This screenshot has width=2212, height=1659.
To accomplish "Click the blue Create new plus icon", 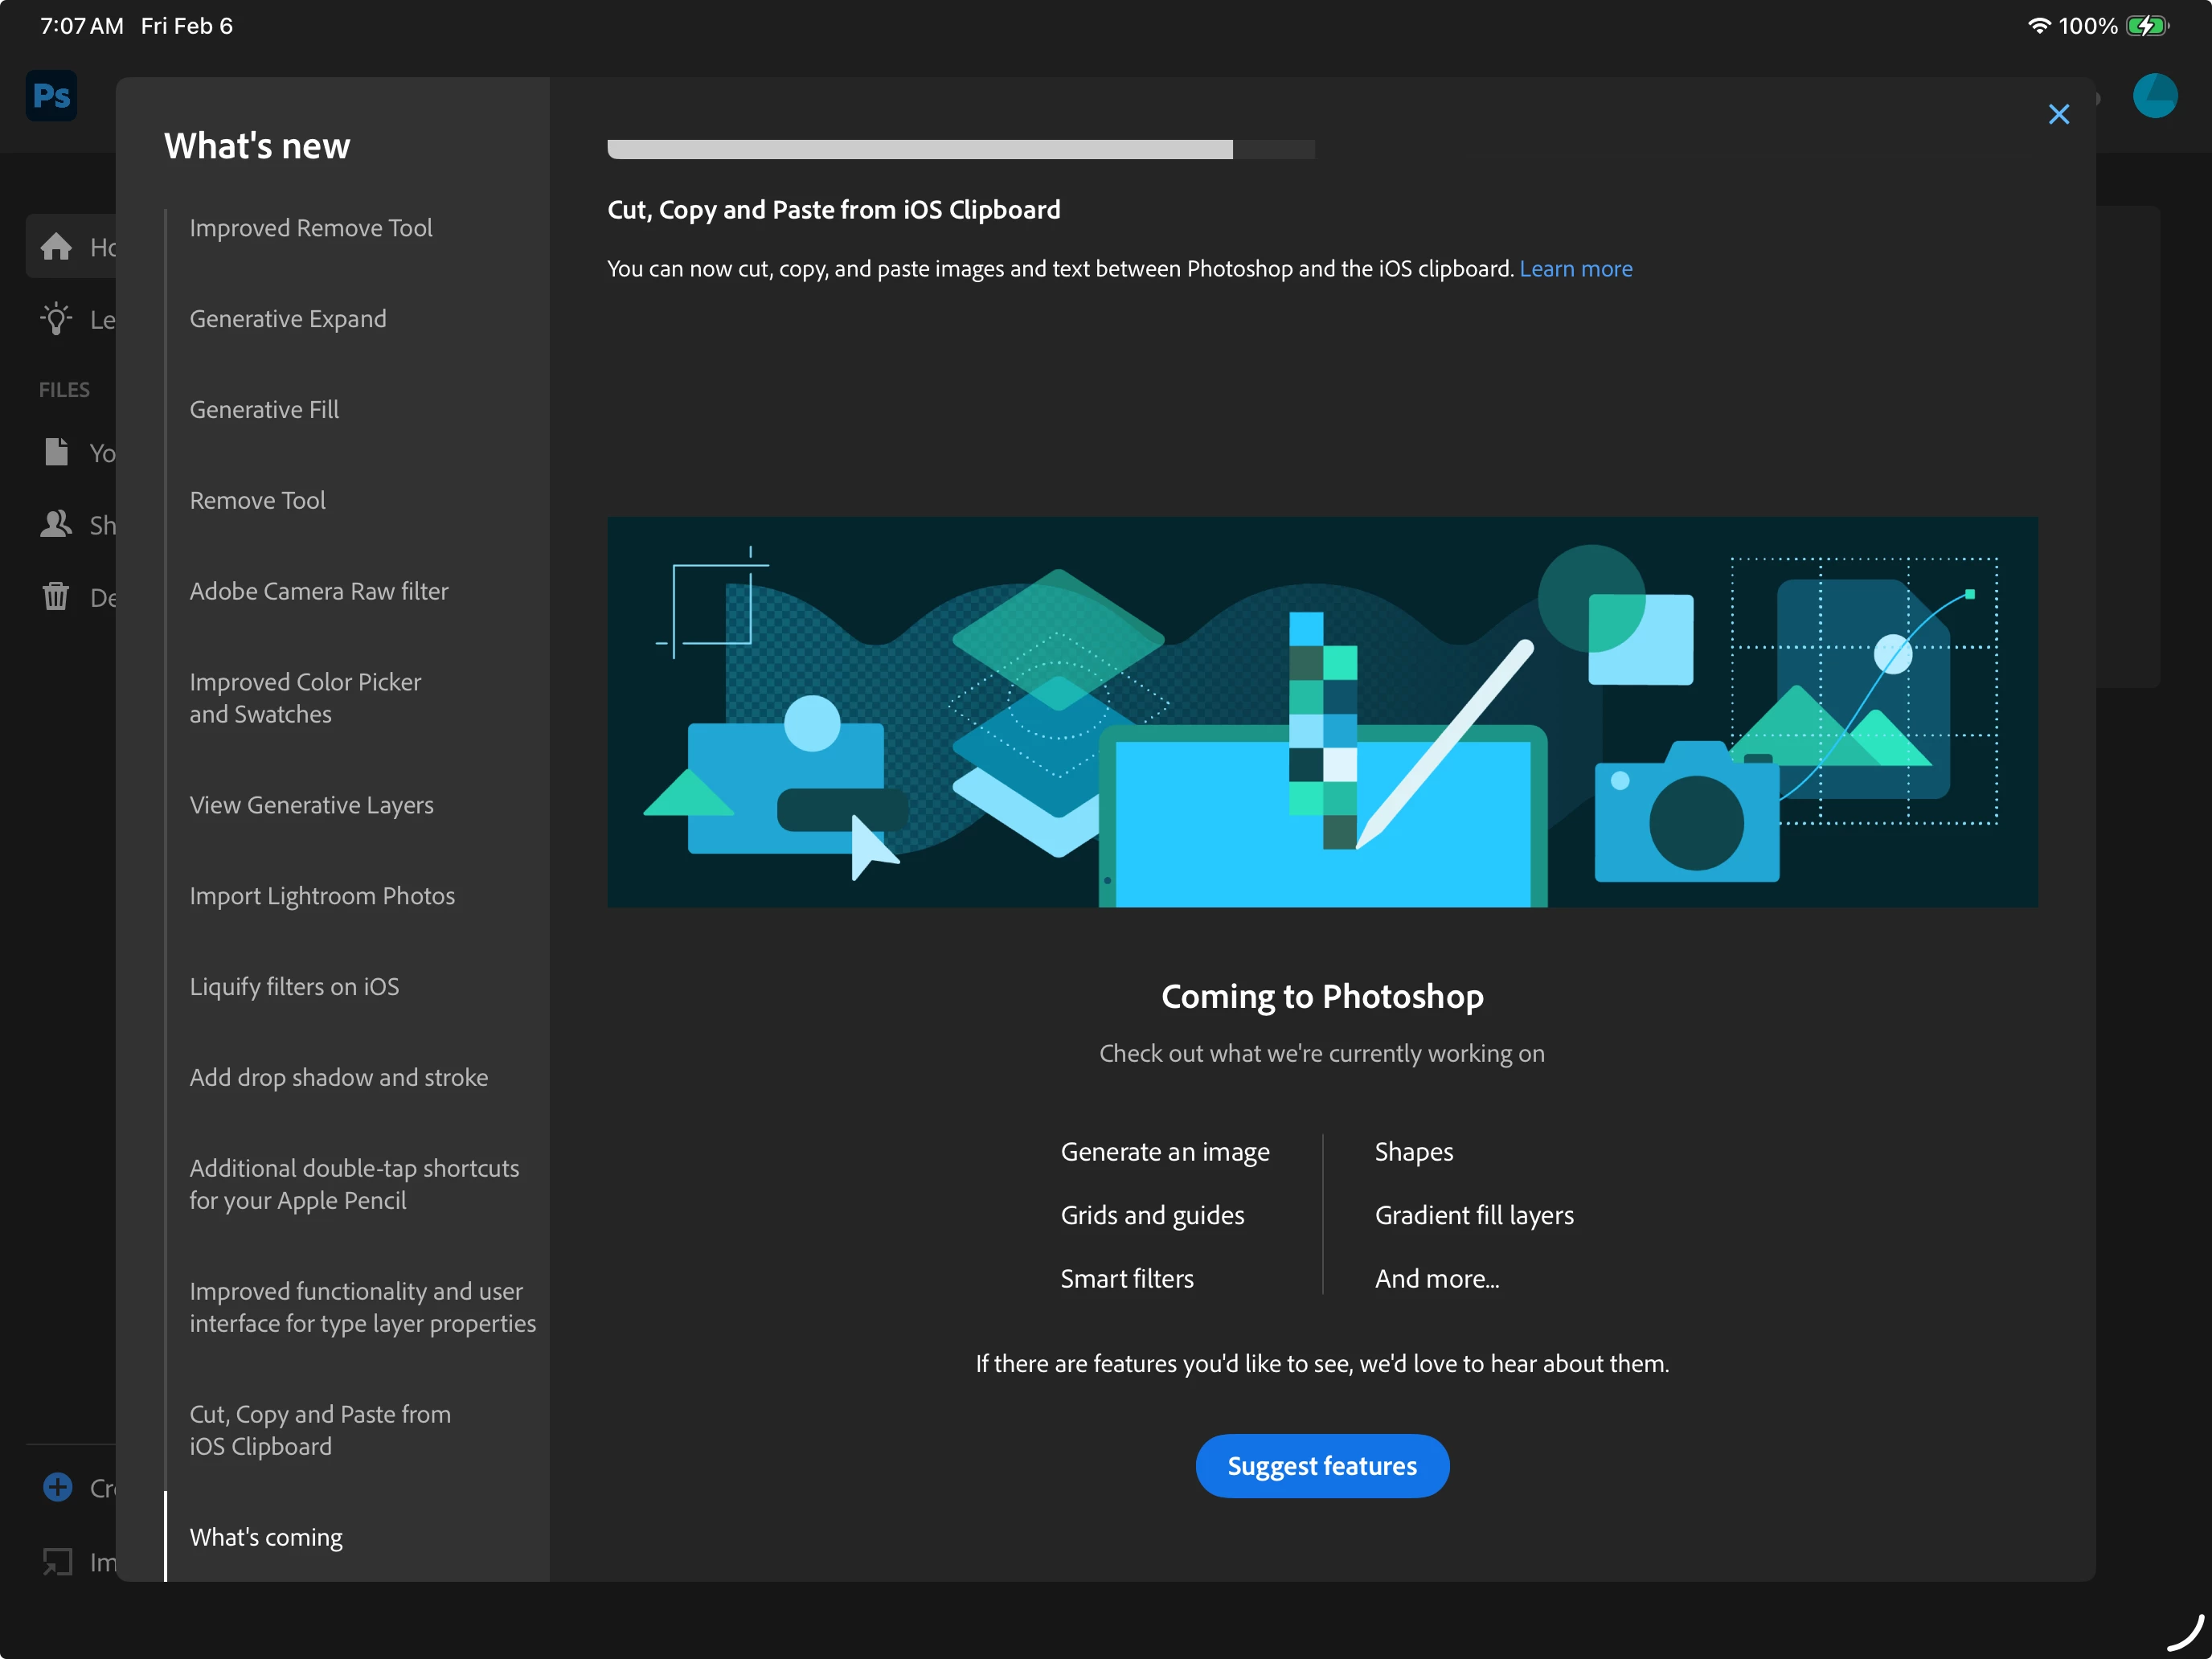I will [x=58, y=1487].
